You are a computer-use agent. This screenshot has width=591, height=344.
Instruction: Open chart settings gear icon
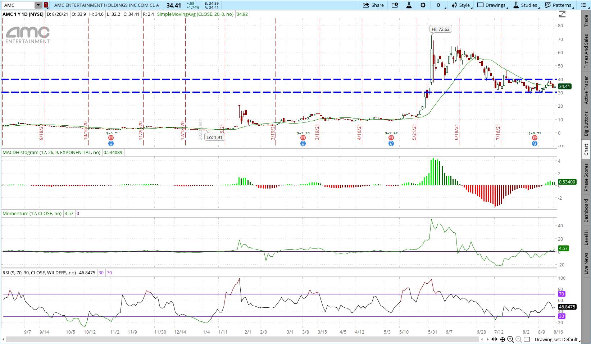tap(423, 5)
